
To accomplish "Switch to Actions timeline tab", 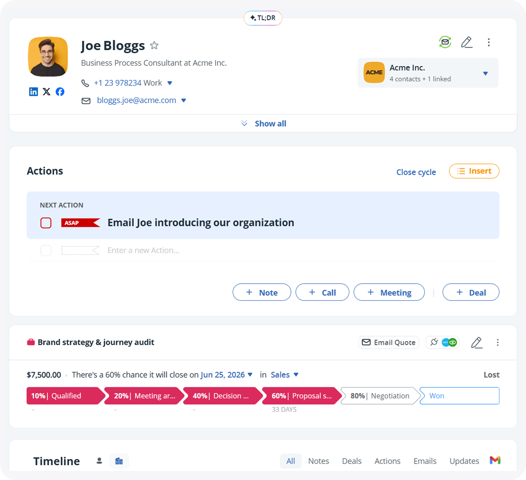I will (x=388, y=461).
